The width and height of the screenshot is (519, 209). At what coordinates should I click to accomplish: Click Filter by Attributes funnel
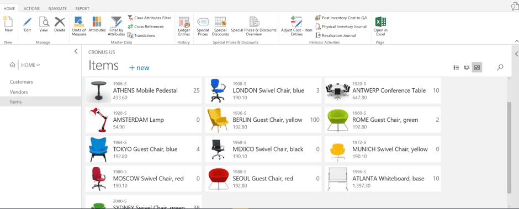coord(116,22)
